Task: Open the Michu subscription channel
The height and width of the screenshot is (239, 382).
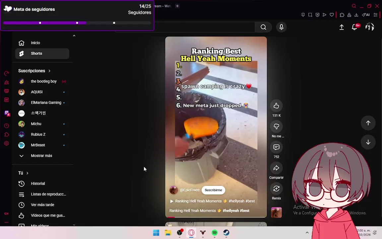Action: pos(42,124)
